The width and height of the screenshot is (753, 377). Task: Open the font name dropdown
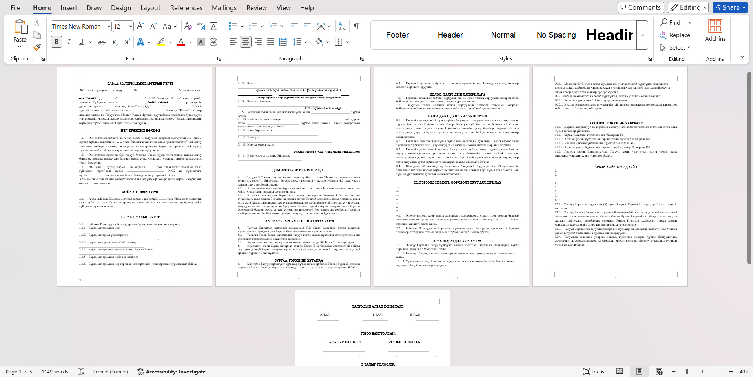click(x=109, y=26)
